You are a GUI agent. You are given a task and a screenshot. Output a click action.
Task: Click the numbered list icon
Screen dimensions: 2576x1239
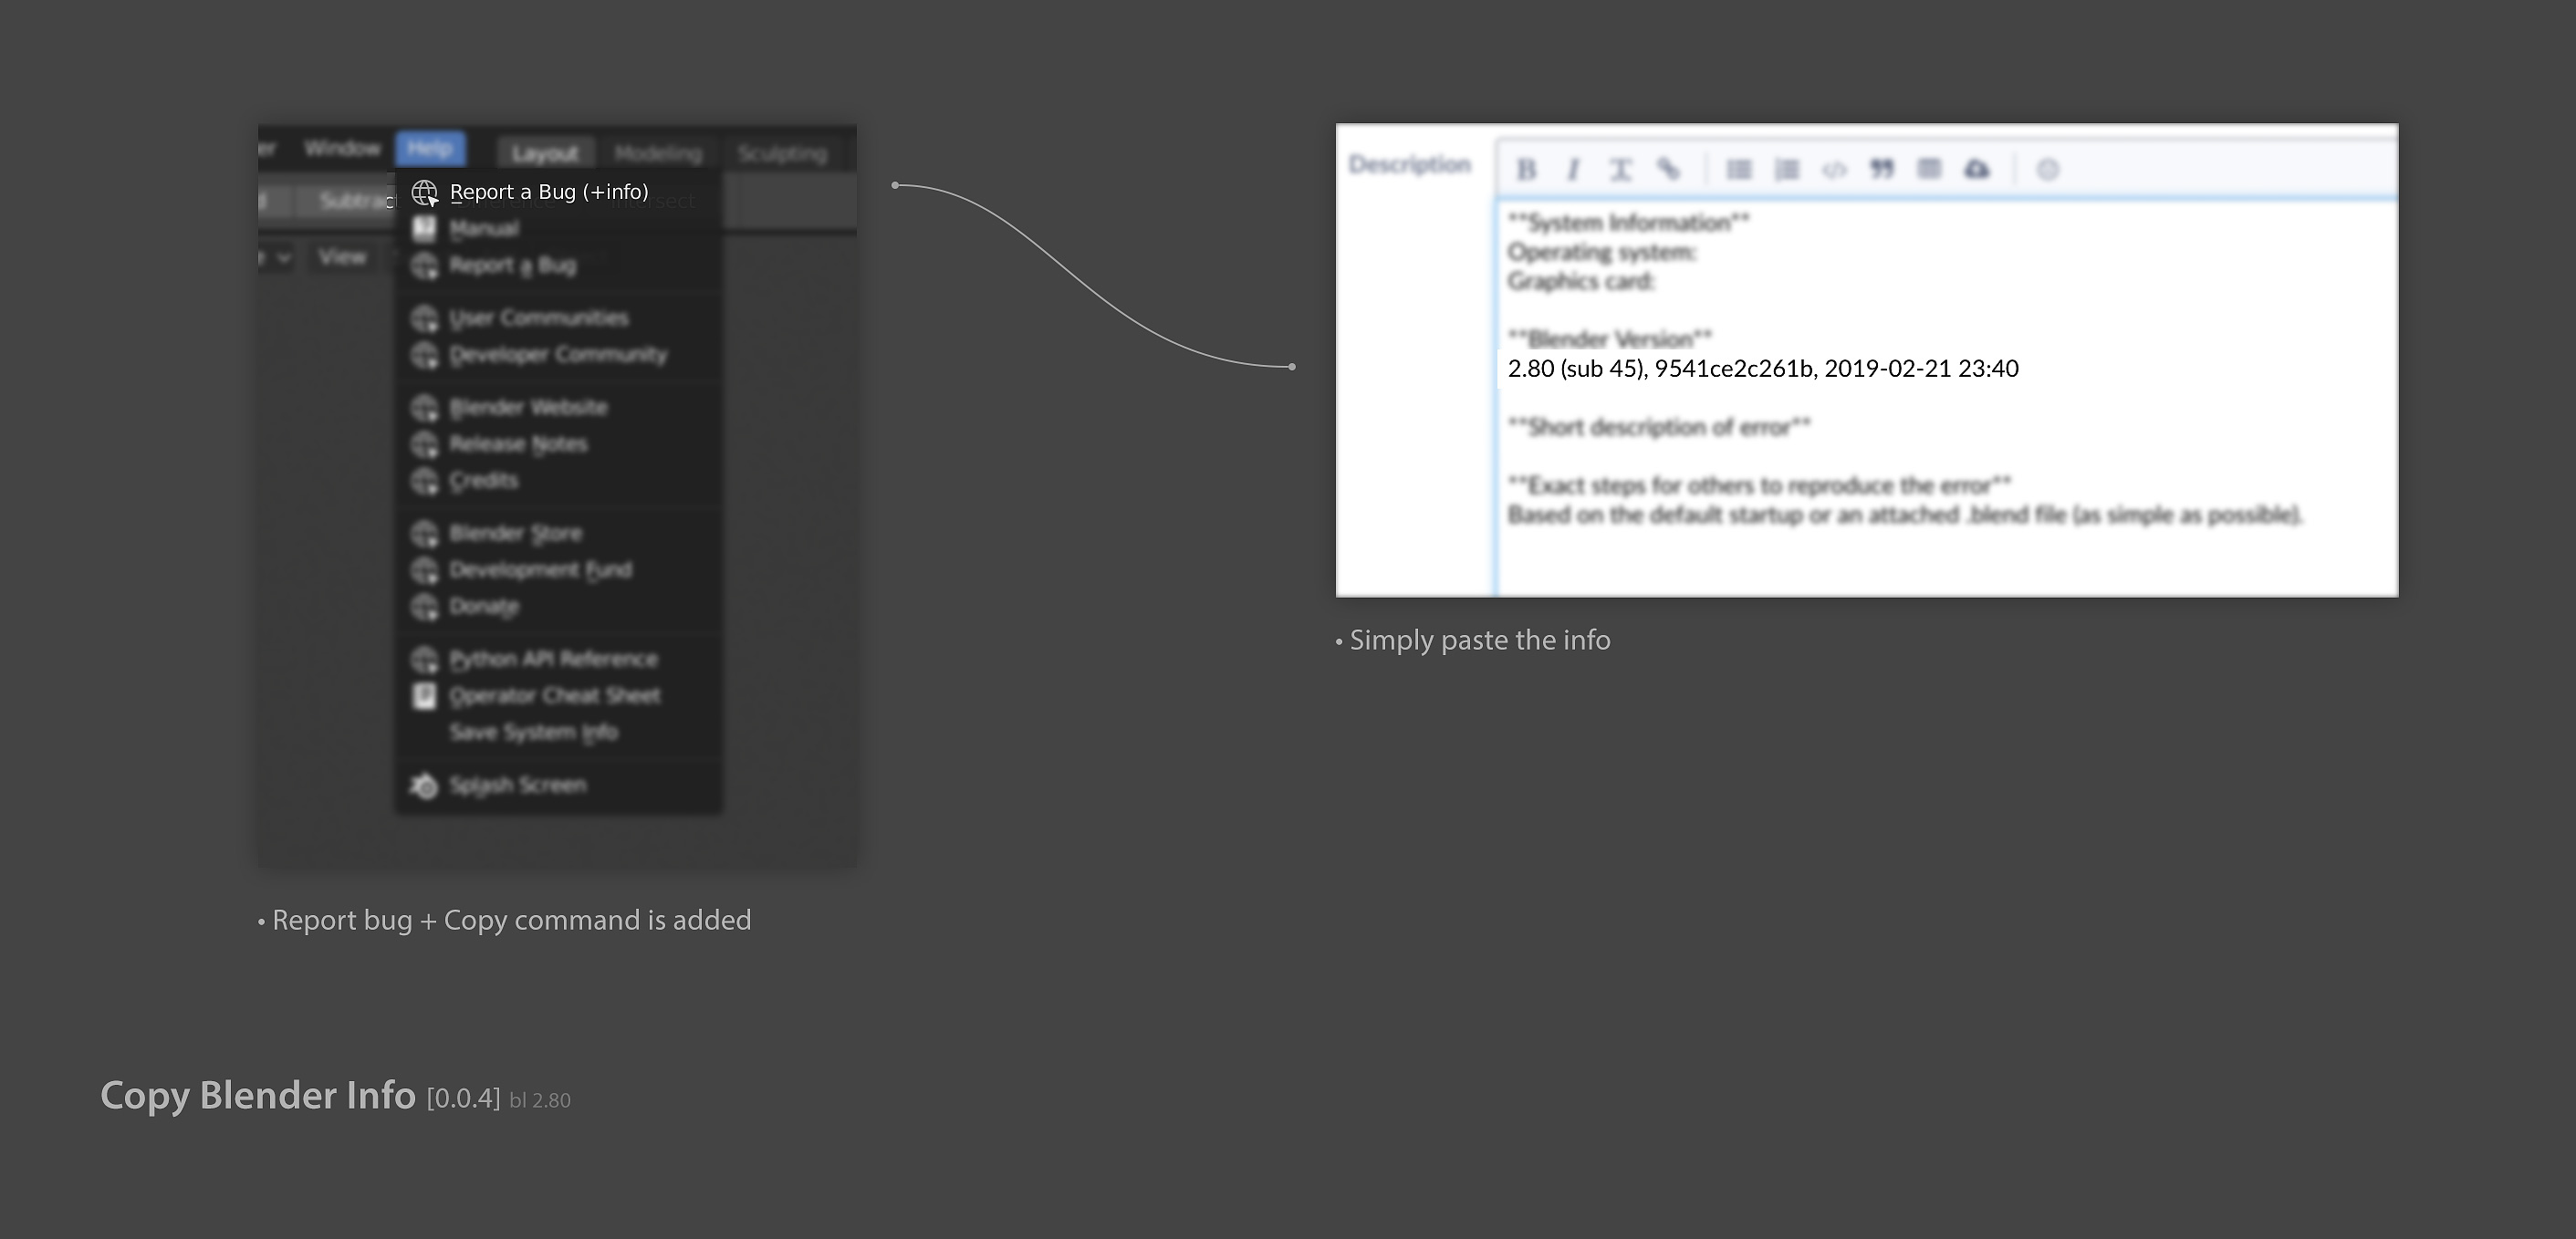click(1787, 169)
